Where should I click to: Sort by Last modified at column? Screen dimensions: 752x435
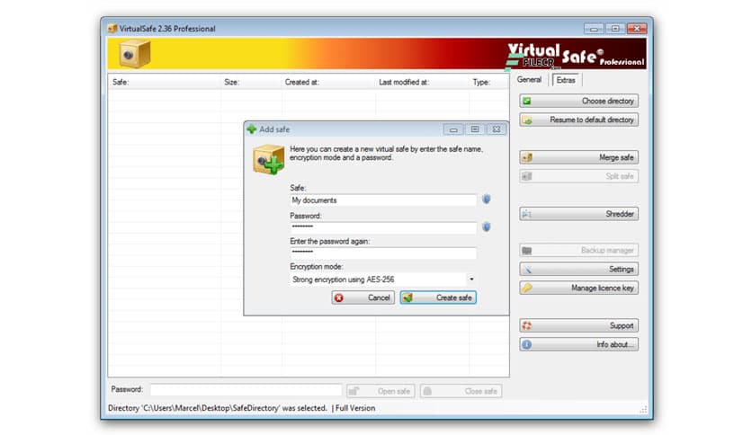pos(423,83)
